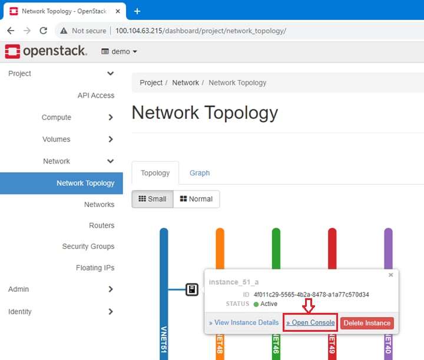Click the browser back arrow

tap(11, 31)
